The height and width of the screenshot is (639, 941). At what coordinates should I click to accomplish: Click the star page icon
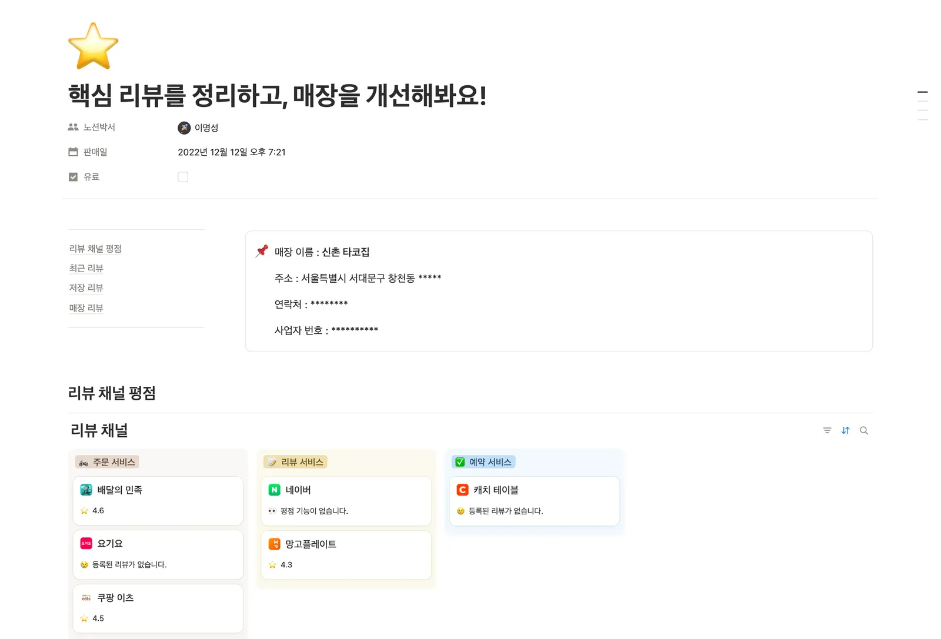coord(93,46)
